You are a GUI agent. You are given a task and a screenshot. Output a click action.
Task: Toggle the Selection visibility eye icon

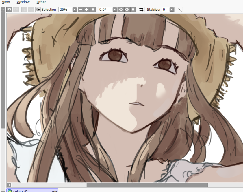pos(38,10)
